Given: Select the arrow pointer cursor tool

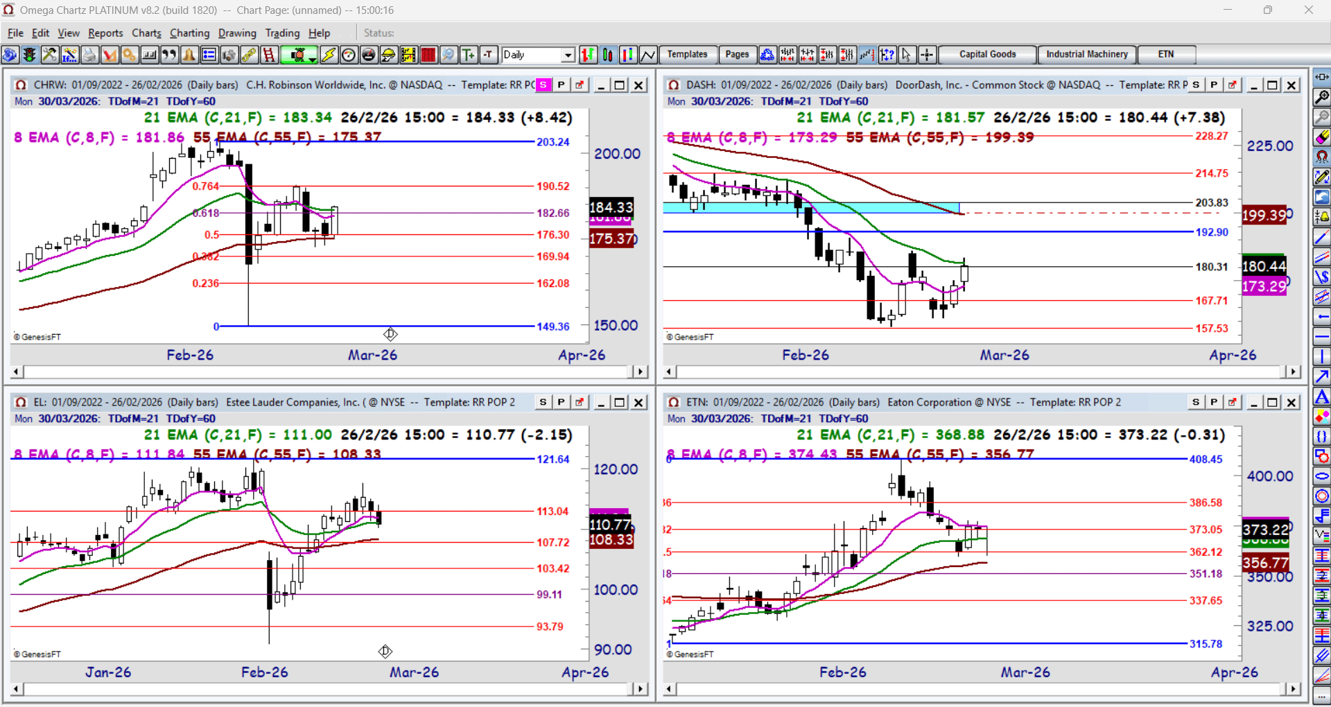Looking at the screenshot, I should tap(907, 55).
